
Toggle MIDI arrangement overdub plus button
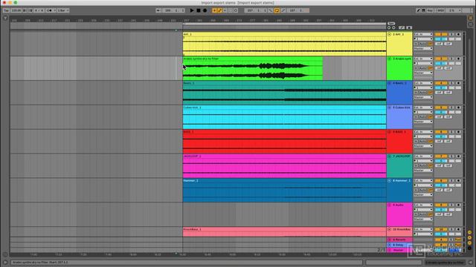(214, 10)
